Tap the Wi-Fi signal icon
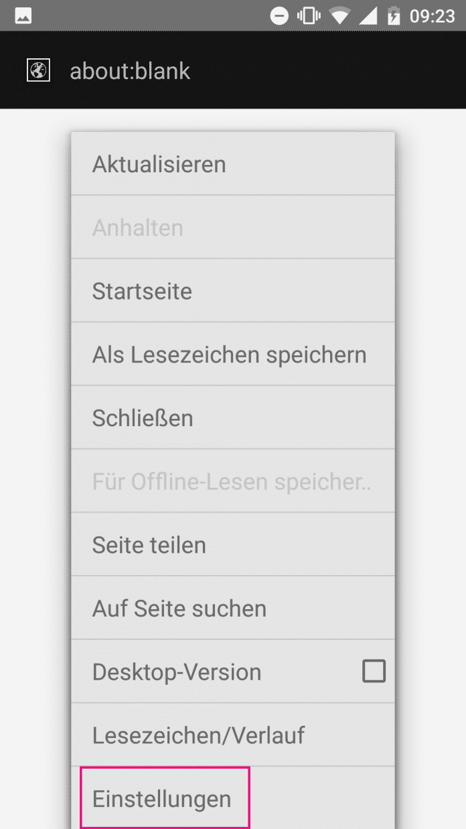Screen dimensions: 466x829 click(339, 16)
